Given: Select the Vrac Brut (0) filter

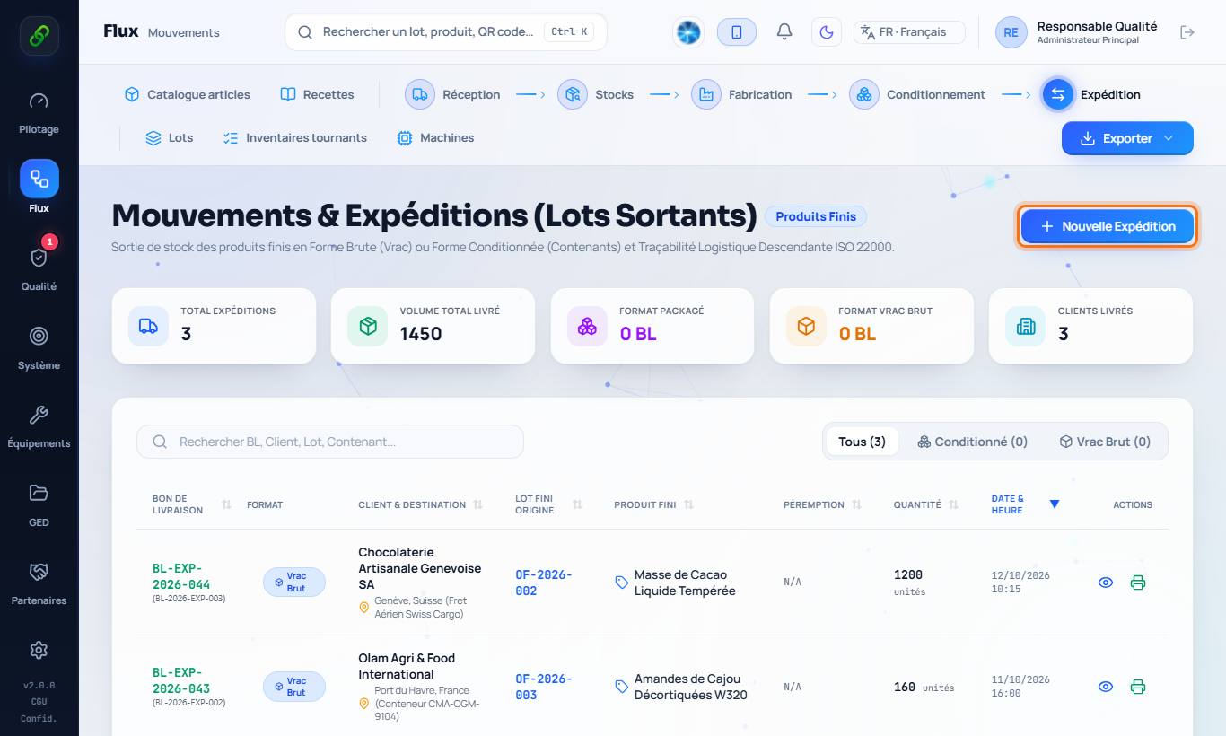Looking at the screenshot, I should click(x=1104, y=442).
